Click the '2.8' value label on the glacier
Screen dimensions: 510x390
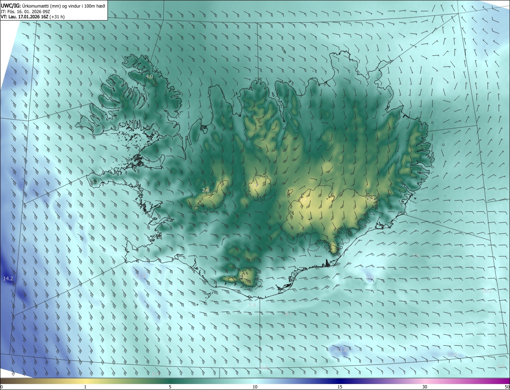point(206,190)
